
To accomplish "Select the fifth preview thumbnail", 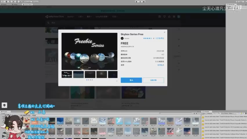I will [113, 74].
